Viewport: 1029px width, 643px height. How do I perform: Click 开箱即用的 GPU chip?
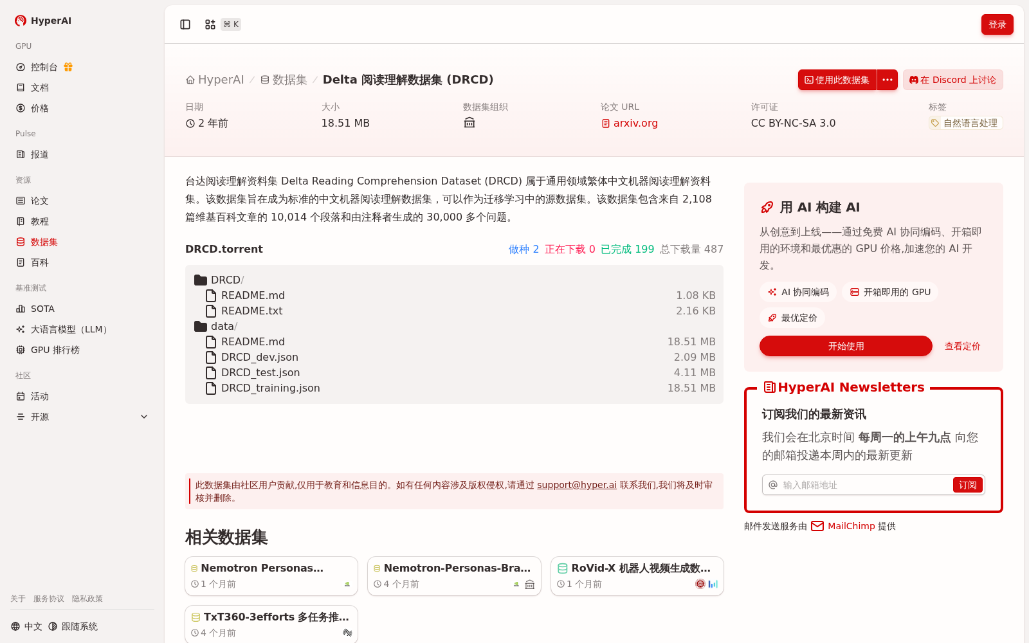pos(890,292)
